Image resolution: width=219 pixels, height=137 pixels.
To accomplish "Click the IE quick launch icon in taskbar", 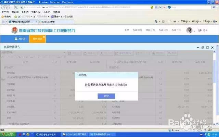I will (x=24, y=135).
